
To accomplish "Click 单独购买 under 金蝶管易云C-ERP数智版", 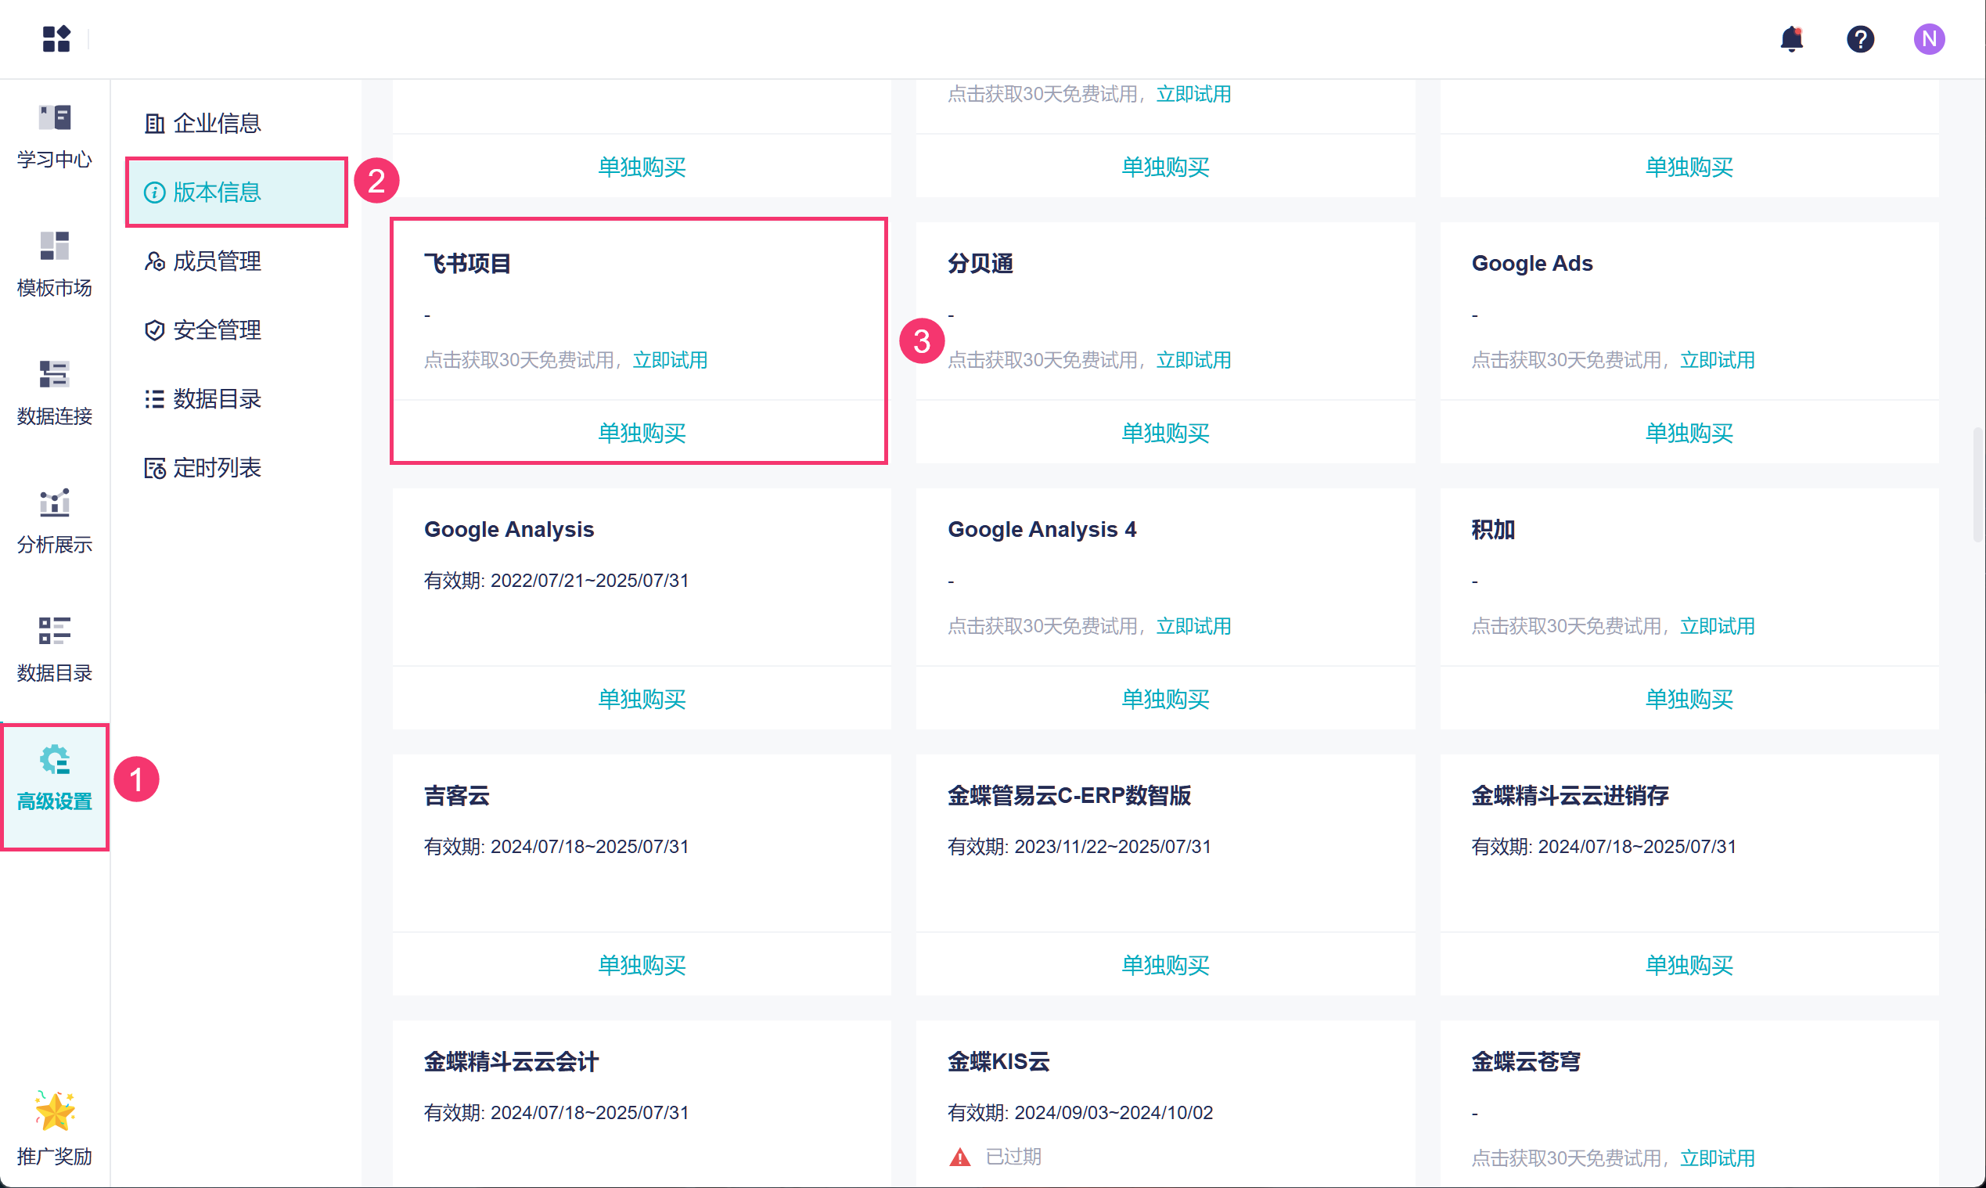I will click(x=1164, y=965).
